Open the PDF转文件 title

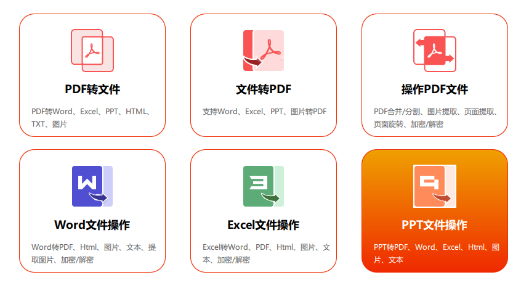click(x=92, y=89)
